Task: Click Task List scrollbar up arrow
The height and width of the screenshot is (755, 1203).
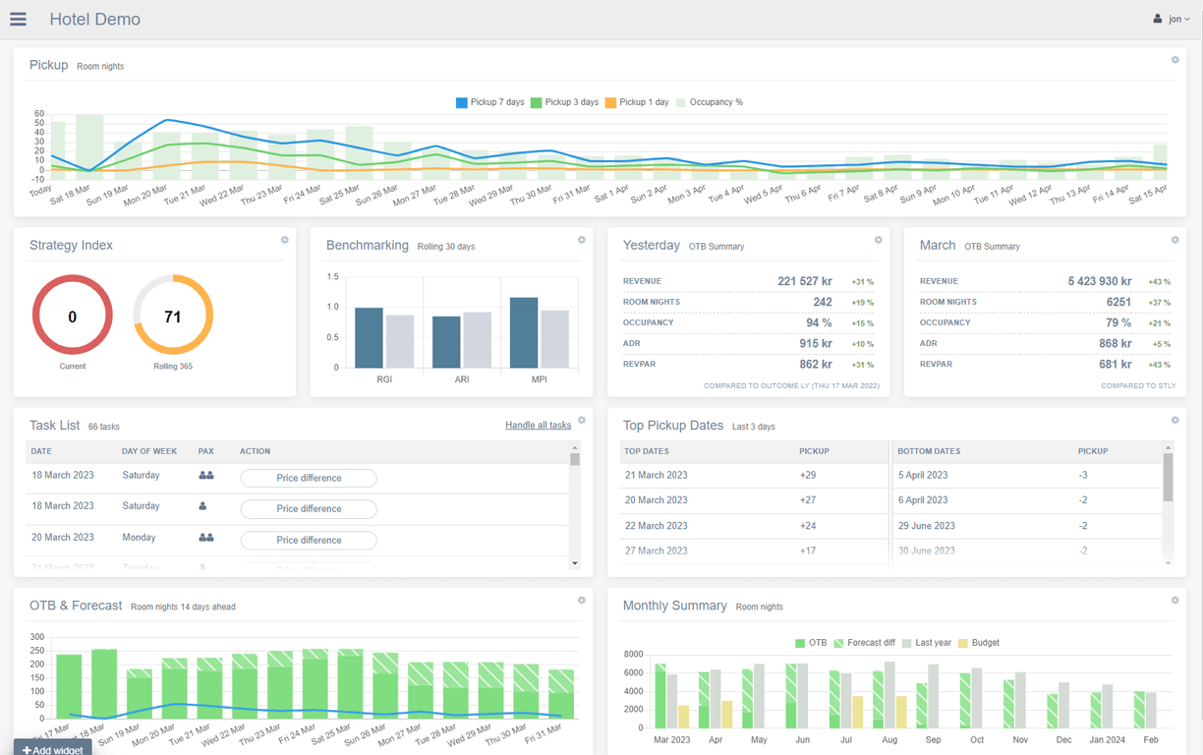Action: (575, 448)
